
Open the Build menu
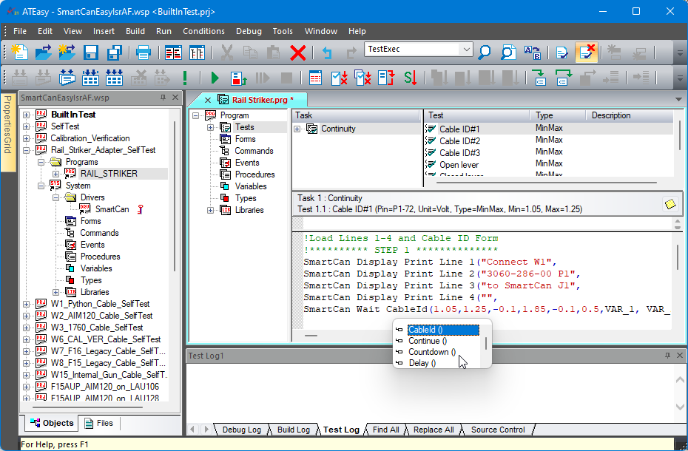pos(135,31)
